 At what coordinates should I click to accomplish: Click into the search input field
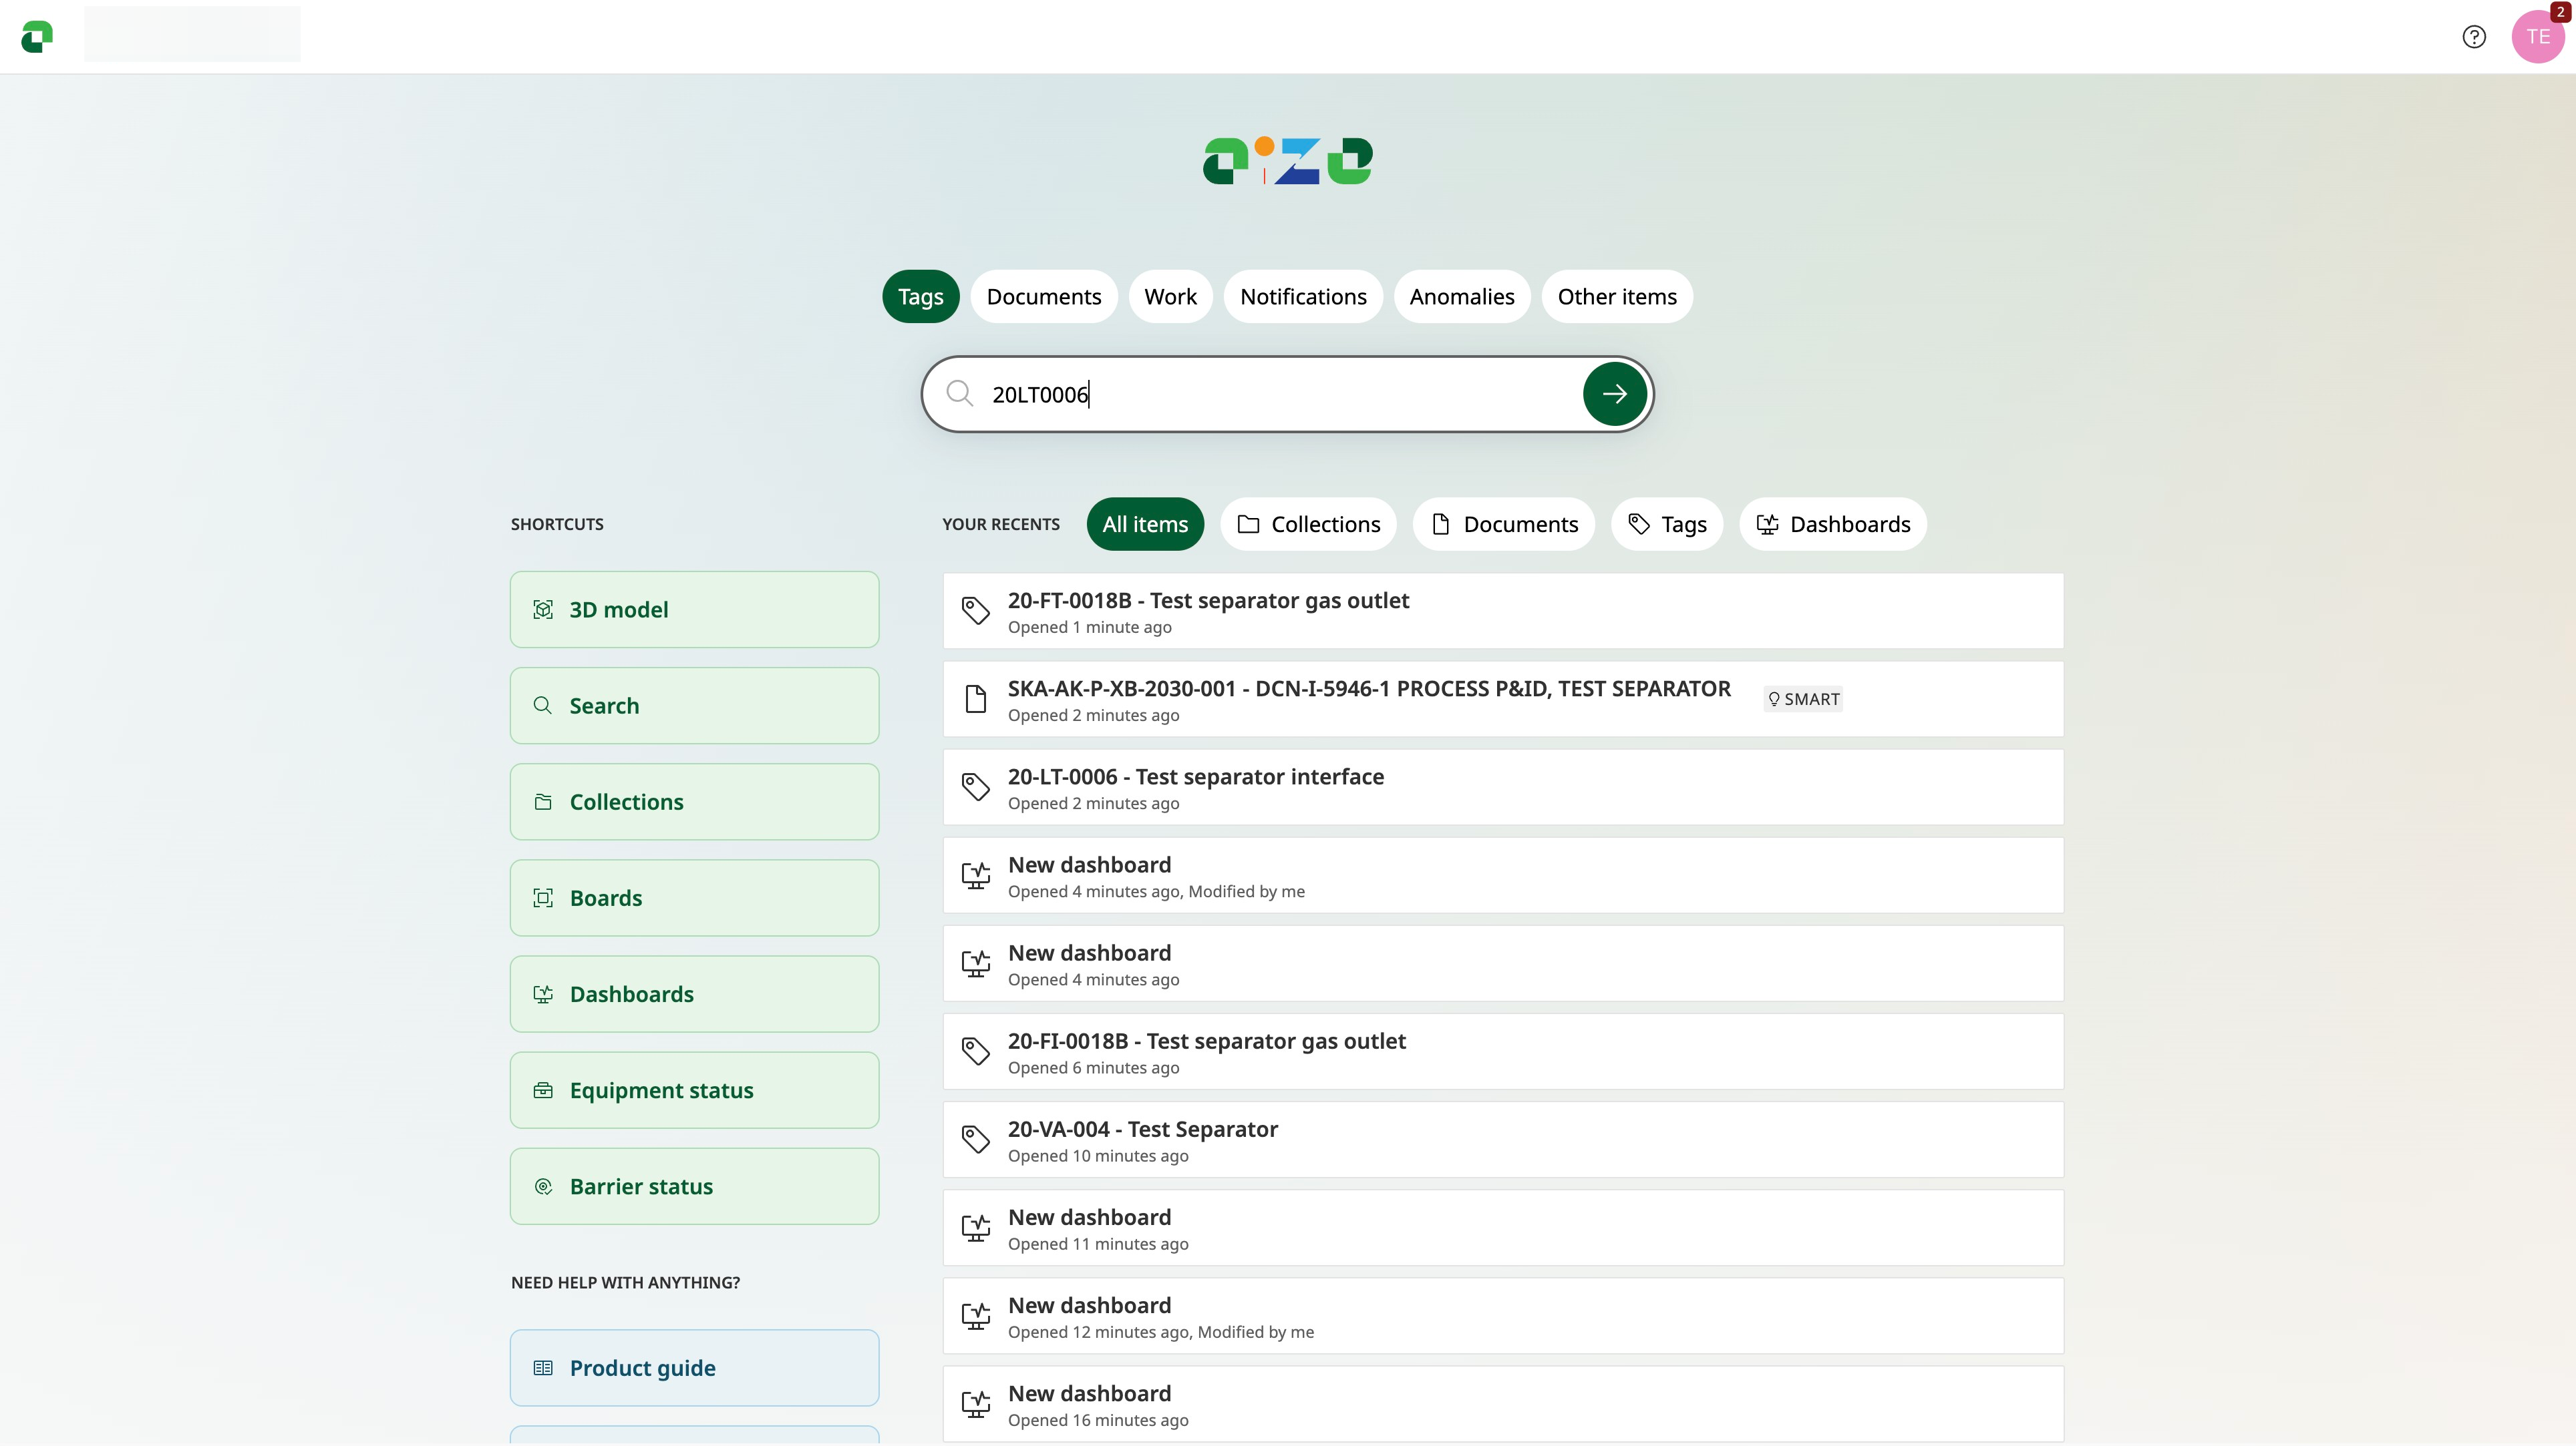[x=1280, y=395]
